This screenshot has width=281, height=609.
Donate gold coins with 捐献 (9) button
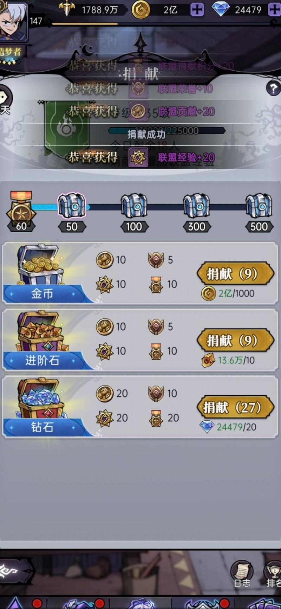click(x=235, y=273)
